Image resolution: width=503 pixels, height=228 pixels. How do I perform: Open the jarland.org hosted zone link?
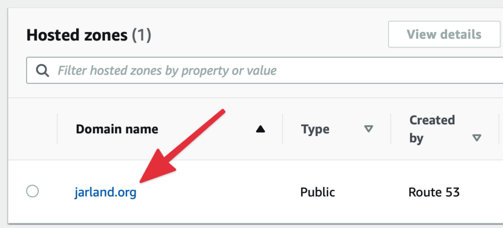[105, 192]
